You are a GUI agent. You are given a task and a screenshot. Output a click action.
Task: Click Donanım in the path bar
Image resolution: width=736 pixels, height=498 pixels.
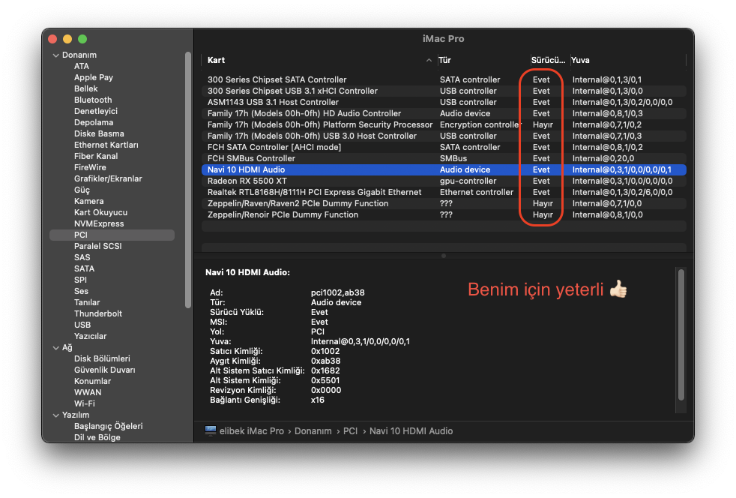click(313, 431)
